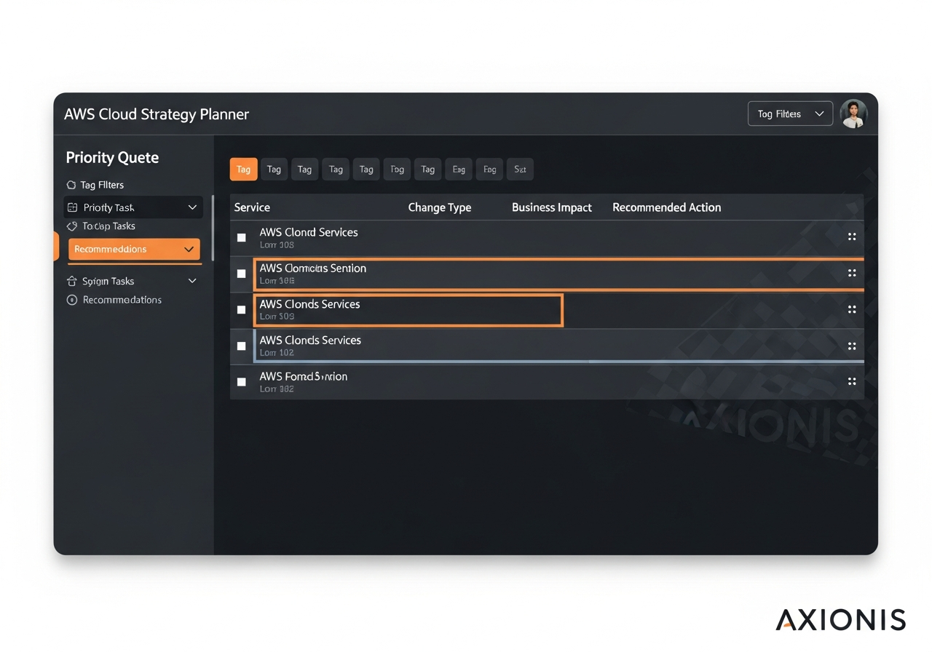Click the drag handle on AWS Fomd Snrion row

[852, 381]
